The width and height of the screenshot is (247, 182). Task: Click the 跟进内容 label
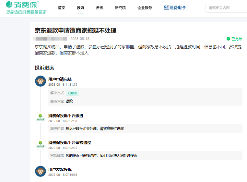(57, 128)
